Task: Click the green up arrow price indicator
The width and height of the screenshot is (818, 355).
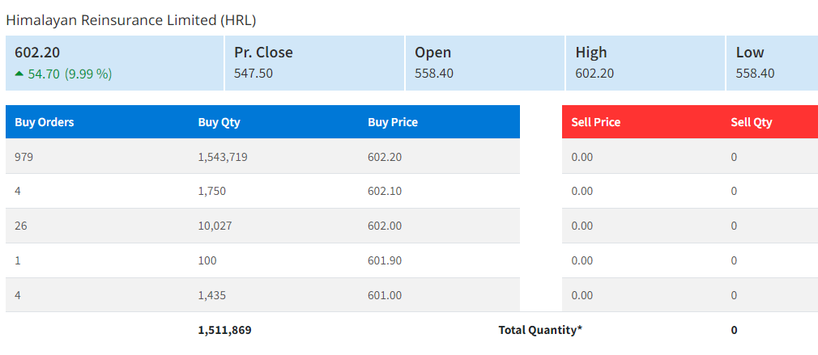Action: click(19, 74)
